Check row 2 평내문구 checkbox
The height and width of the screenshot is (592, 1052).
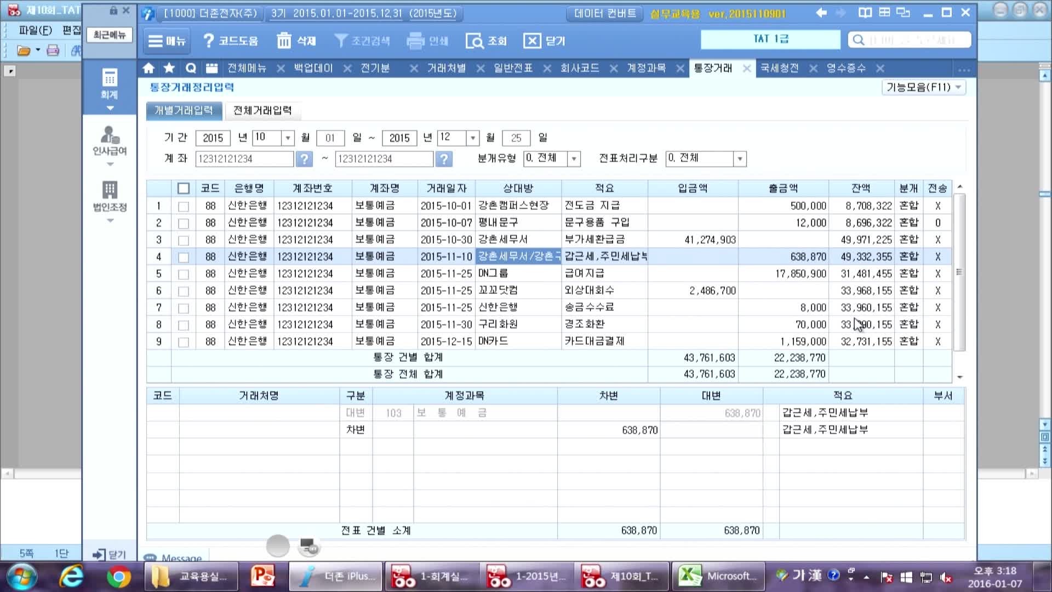tap(184, 223)
